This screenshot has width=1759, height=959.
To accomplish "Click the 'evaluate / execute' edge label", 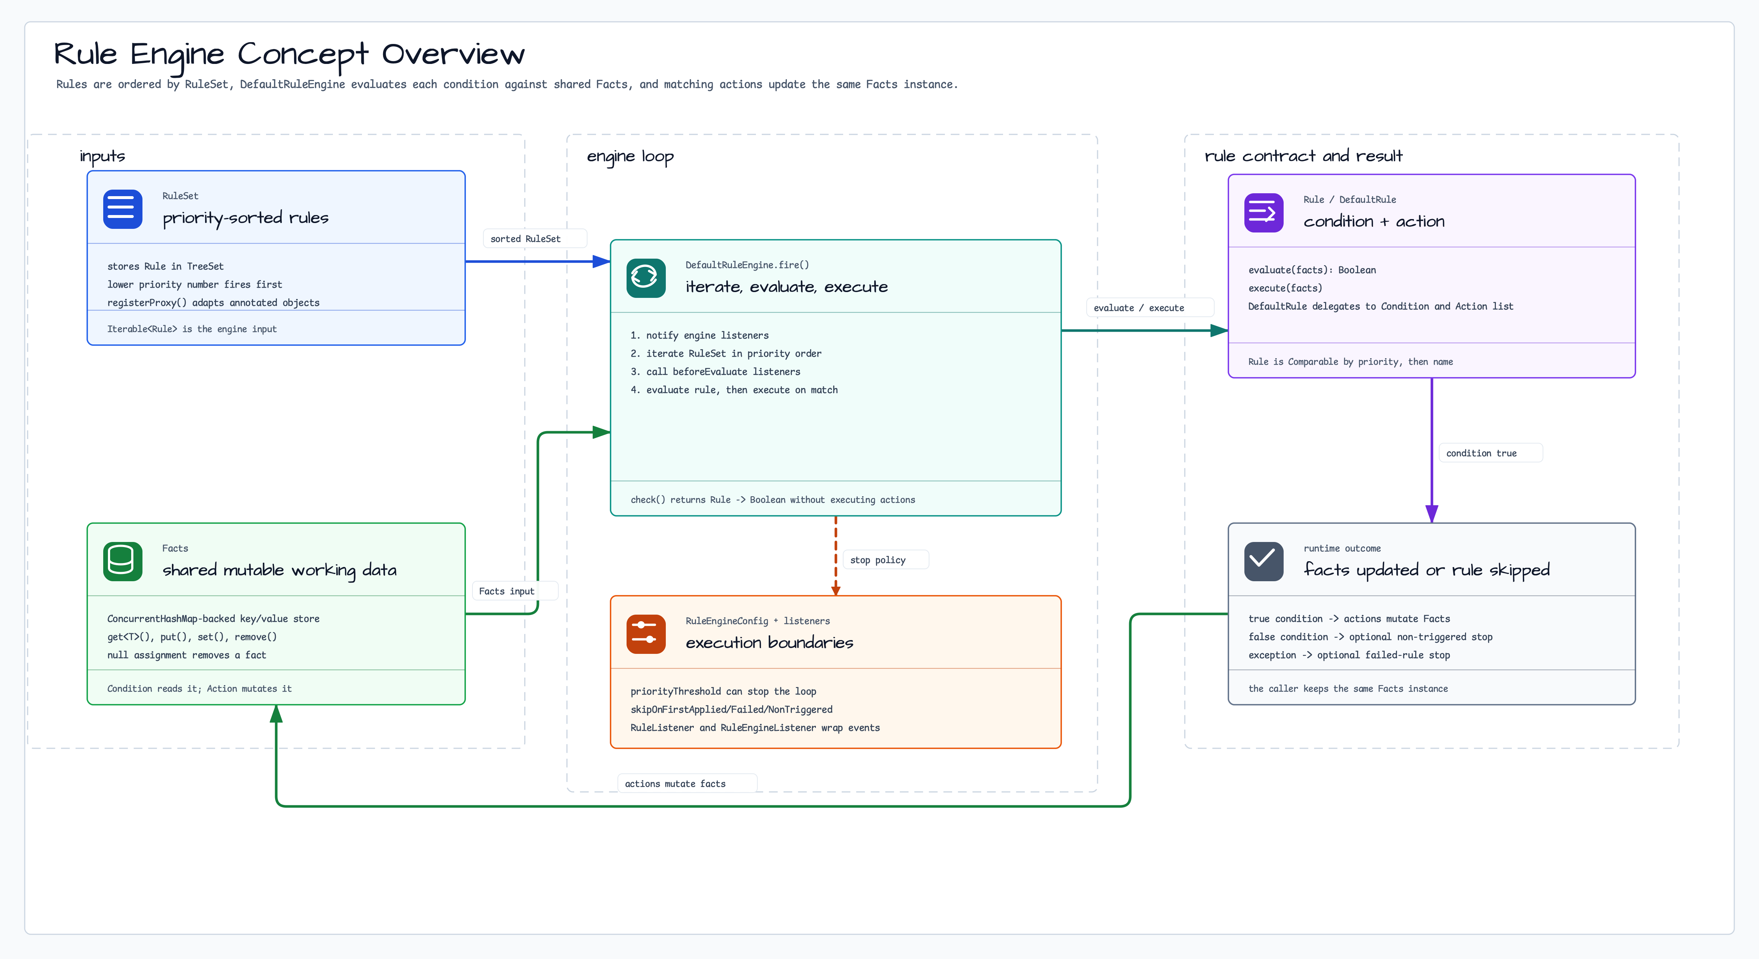I will pyautogui.click(x=1150, y=308).
